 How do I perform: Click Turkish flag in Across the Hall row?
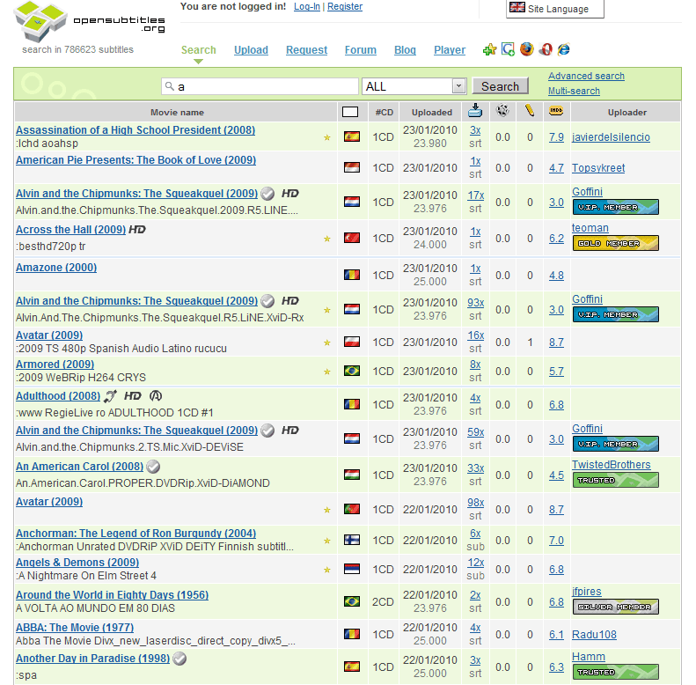pyautogui.click(x=352, y=238)
